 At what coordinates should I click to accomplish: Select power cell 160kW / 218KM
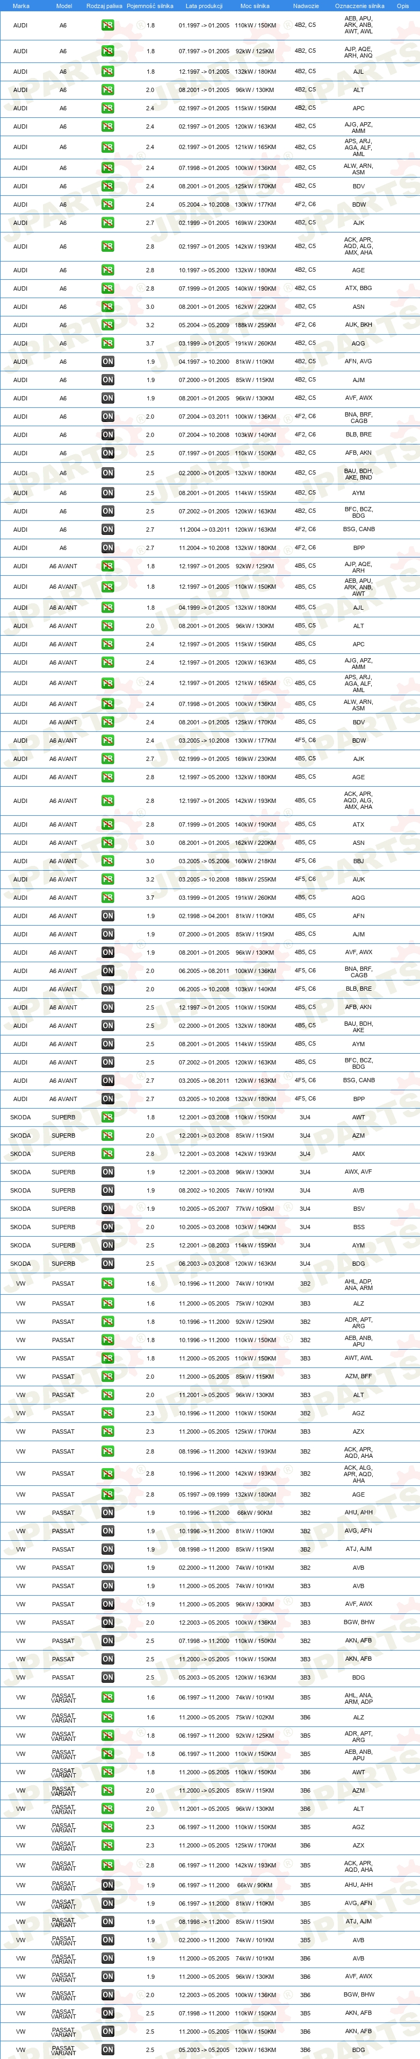coord(255,861)
